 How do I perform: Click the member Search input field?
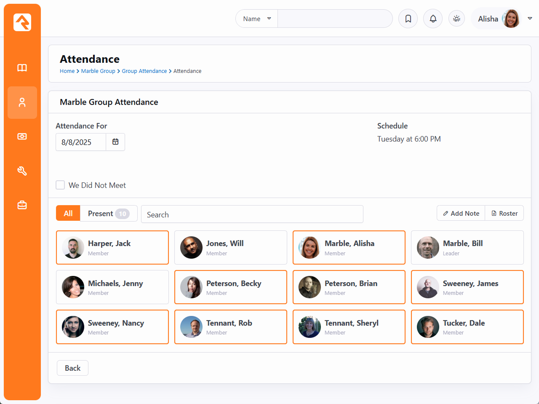click(x=252, y=214)
